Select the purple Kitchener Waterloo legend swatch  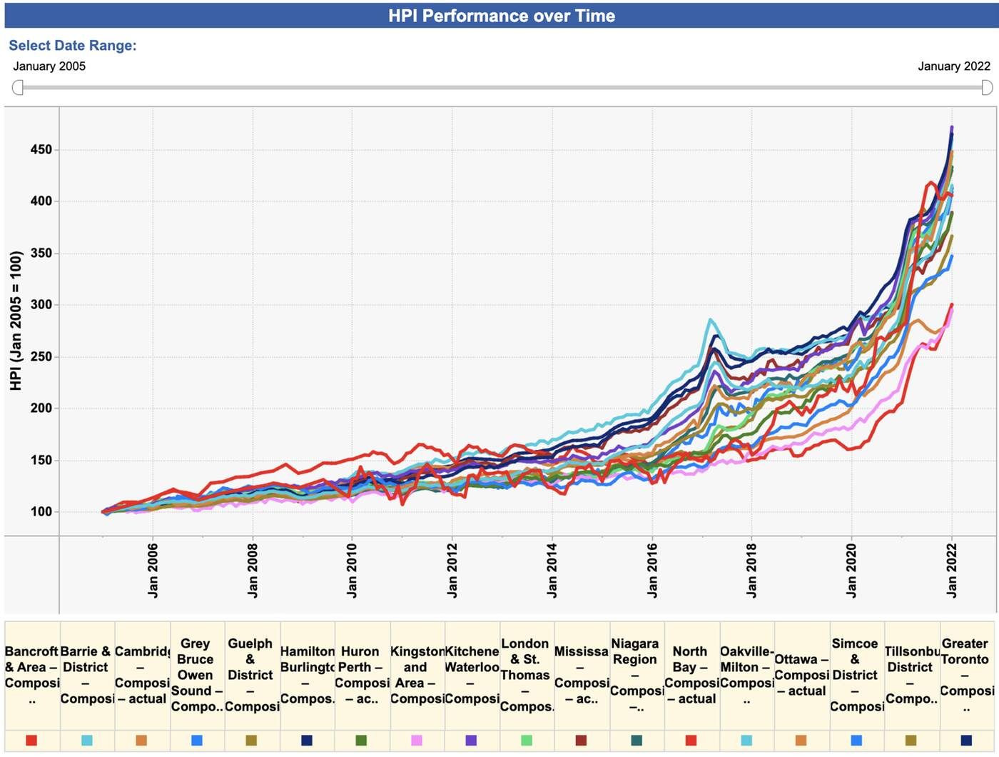coord(471,741)
